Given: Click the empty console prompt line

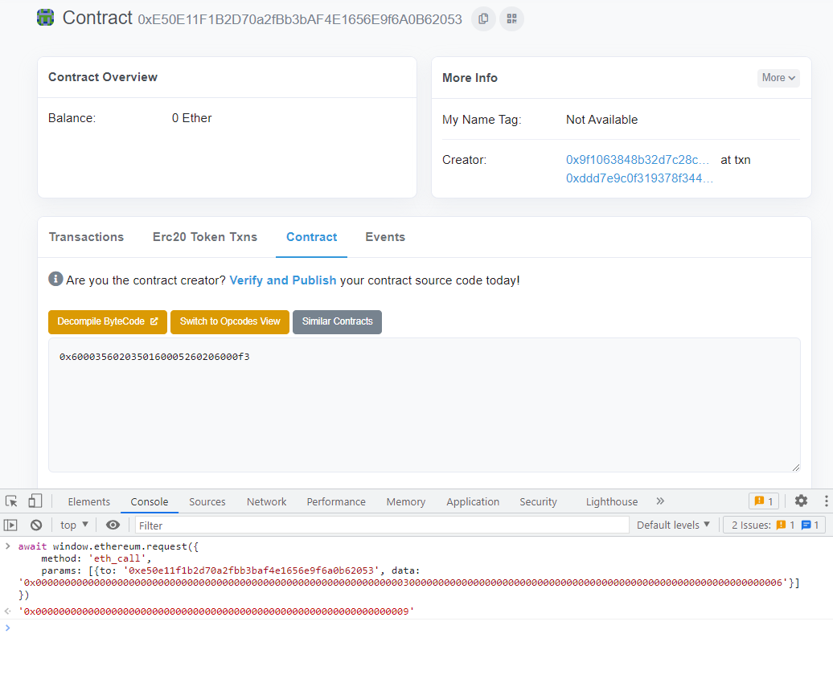Looking at the screenshot, I should (416, 628).
